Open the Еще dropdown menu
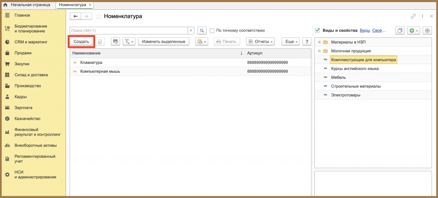Viewport: 438px width, 198px height. 290,41
